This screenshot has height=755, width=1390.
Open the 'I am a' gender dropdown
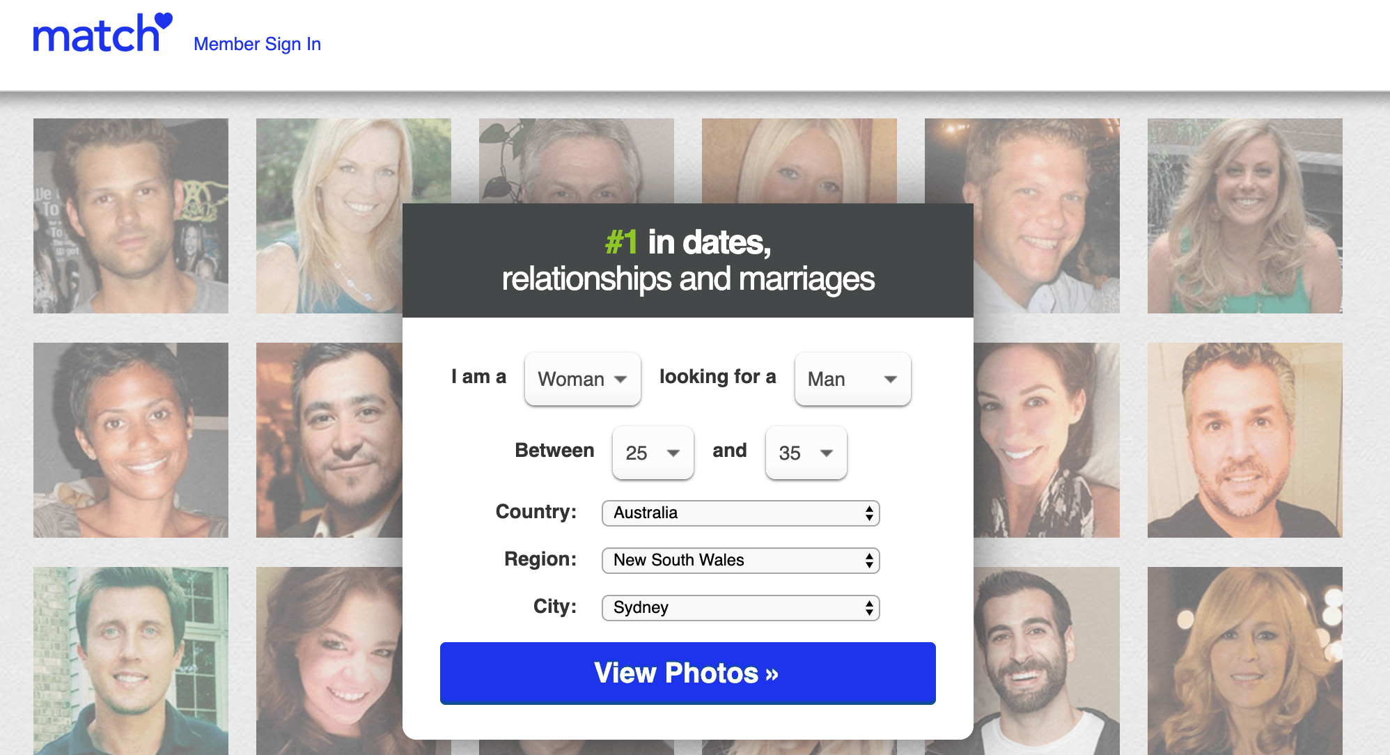coord(581,378)
